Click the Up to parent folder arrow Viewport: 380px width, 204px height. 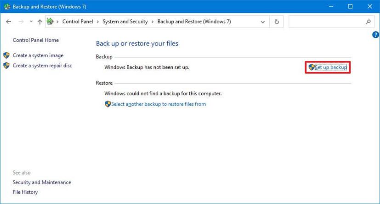pos(40,22)
